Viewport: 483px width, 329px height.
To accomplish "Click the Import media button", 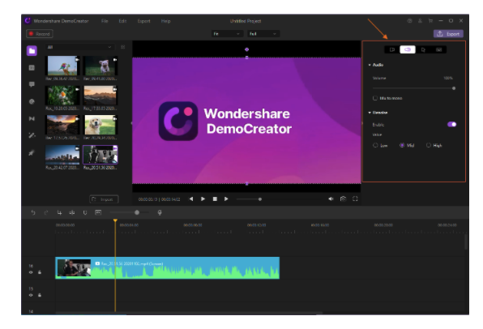I will pyautogui.click(x=104, y=199).
